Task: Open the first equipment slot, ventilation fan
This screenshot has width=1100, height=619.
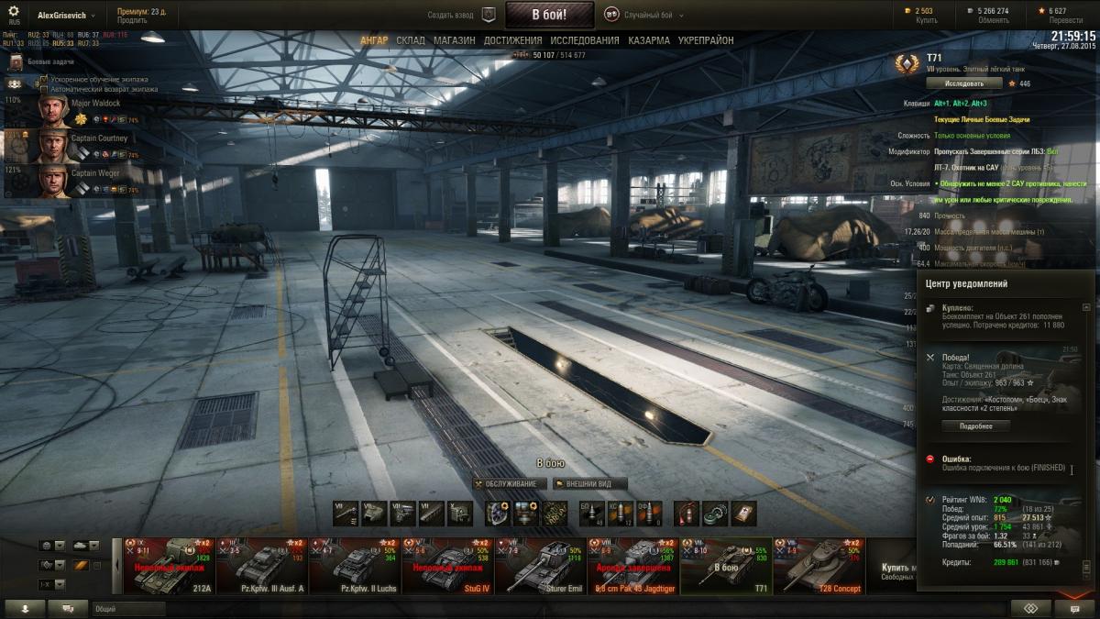Action: [x=499, y=514]
